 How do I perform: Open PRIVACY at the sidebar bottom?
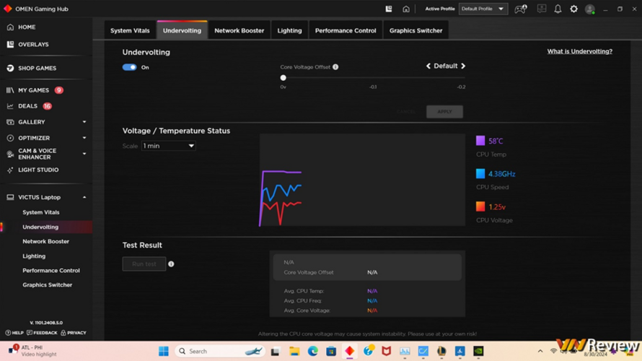click(x=74, y=333)
